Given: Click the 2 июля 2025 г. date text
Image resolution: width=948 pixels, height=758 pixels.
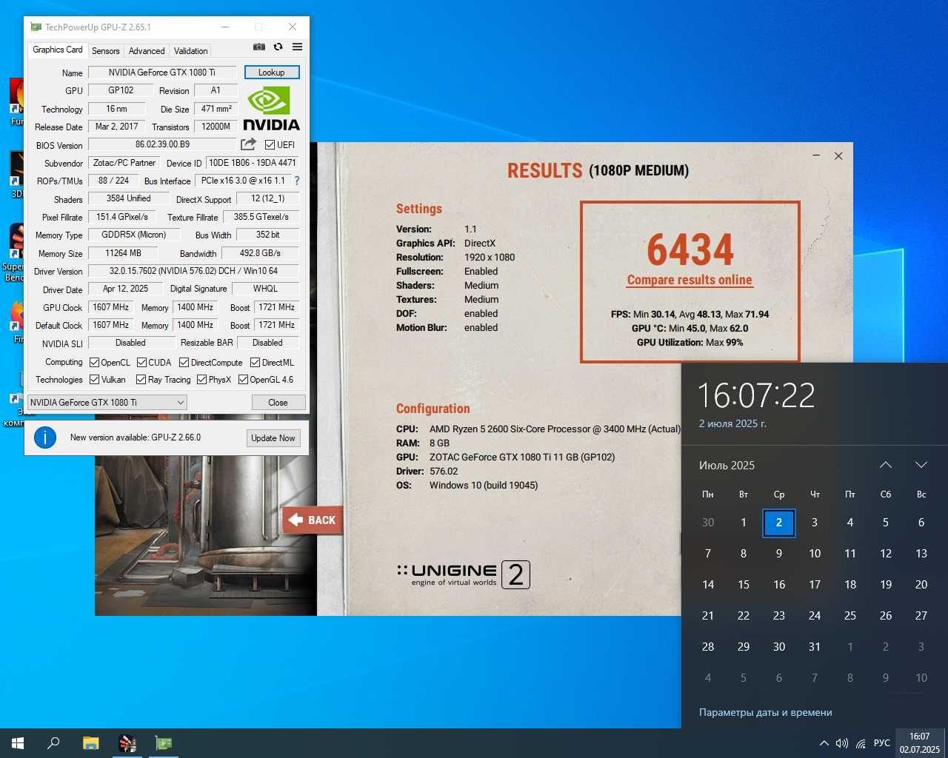Looking at the screenshot, I should coord(732,424).
